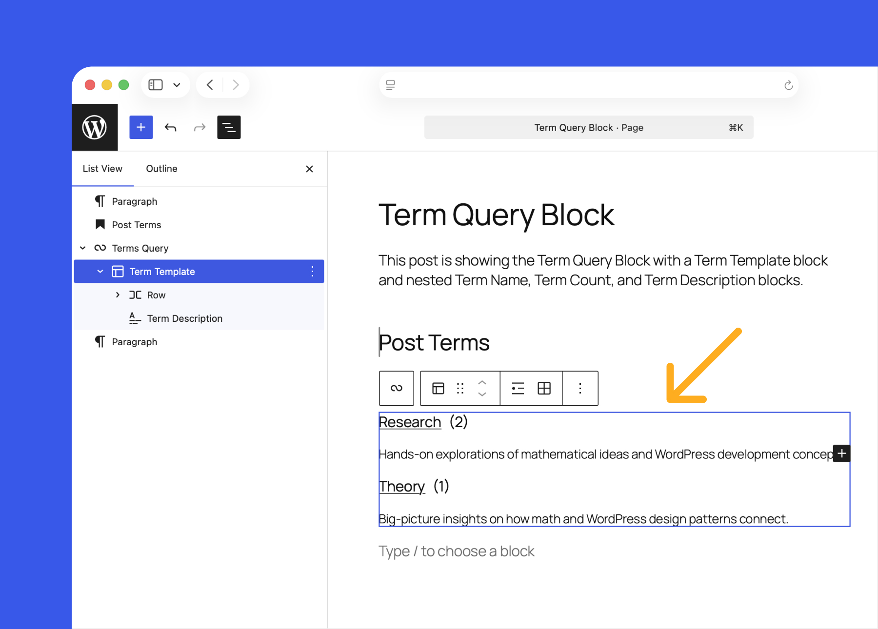Screen dimensions: 878x629
Task: Click the Theory term link
Action: click(401, 486)
